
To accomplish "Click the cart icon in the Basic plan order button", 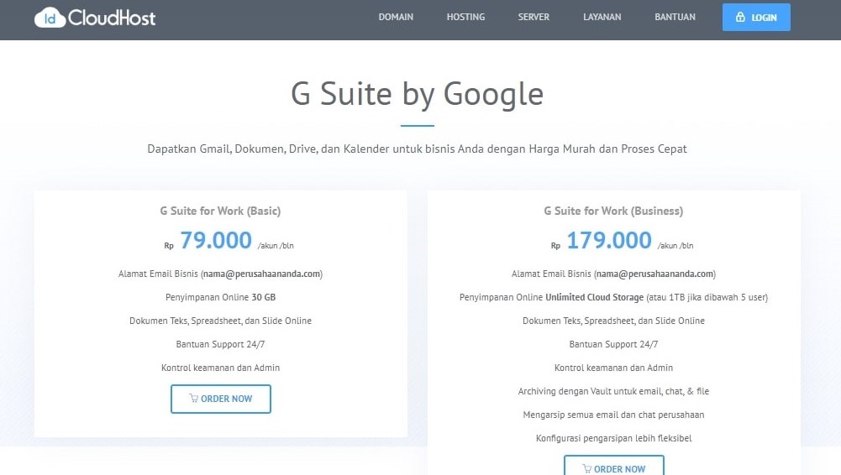I will click(194, 399).
